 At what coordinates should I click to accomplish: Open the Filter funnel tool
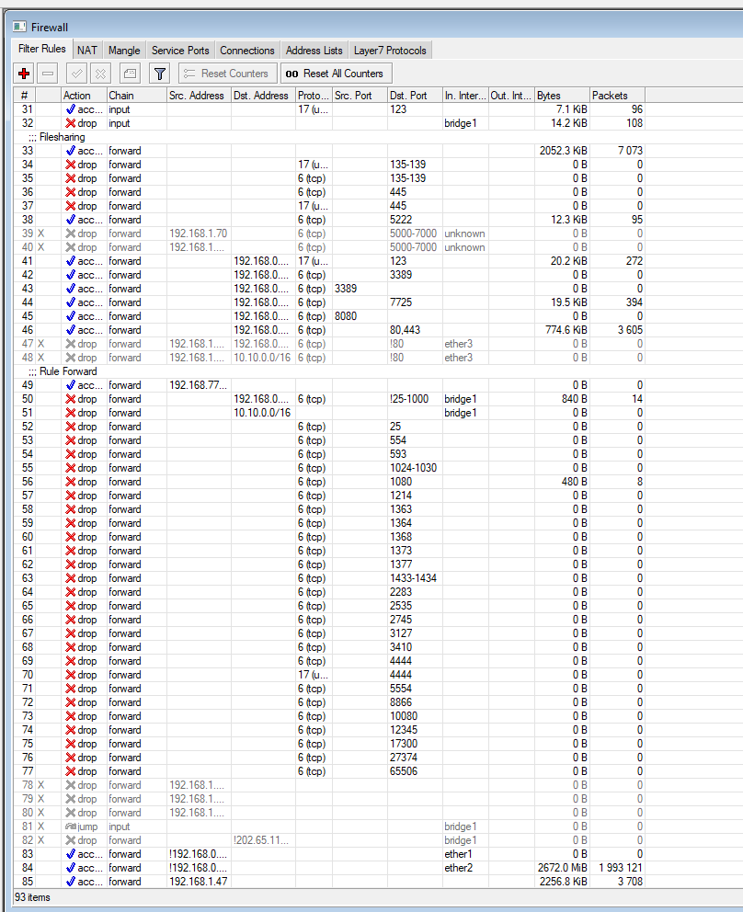(159, 74)
